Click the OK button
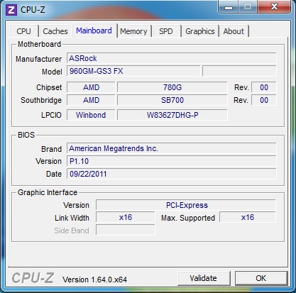This screenshot has height=293, width=296. (x=261, y=278)
